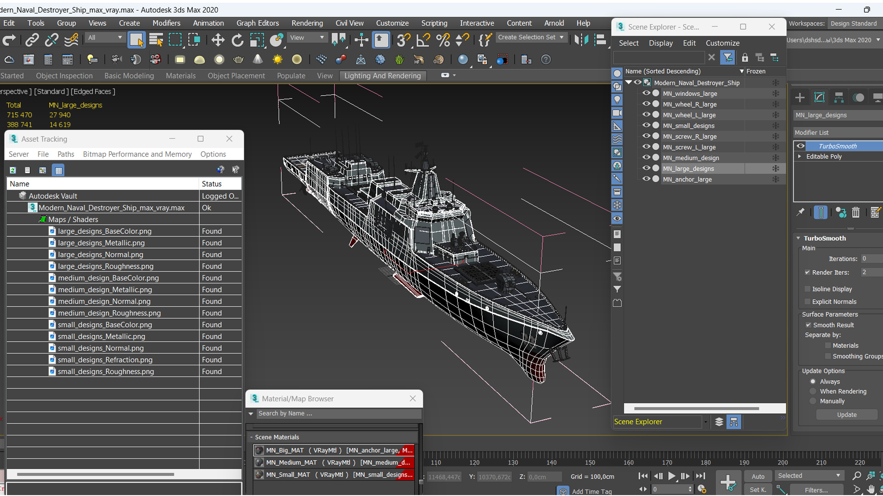The image size is (883, 496).
Task: Click the Redo arrow icon
Action: coord(9,40)
